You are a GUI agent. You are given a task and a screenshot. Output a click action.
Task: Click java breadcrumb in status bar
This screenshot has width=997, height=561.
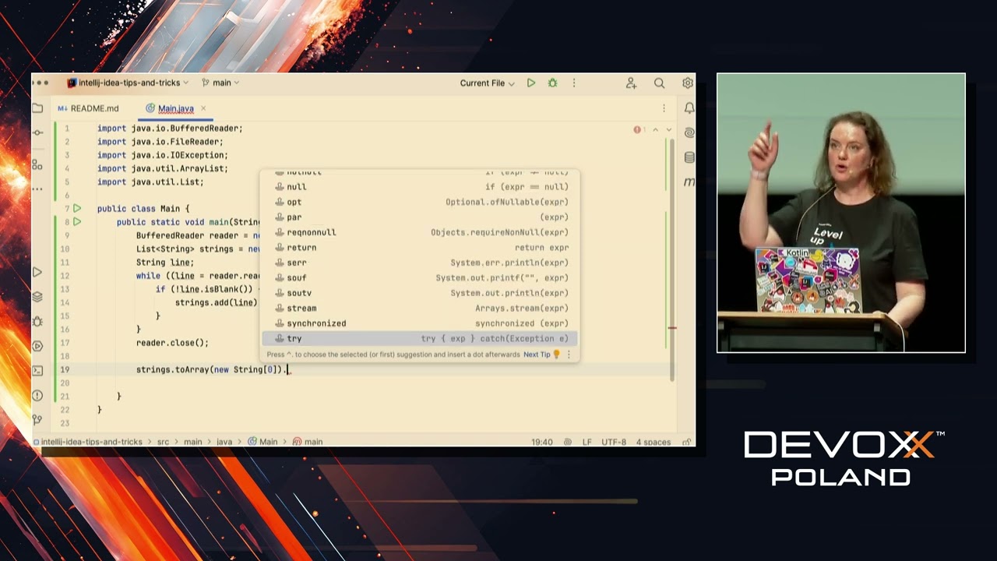224,442
